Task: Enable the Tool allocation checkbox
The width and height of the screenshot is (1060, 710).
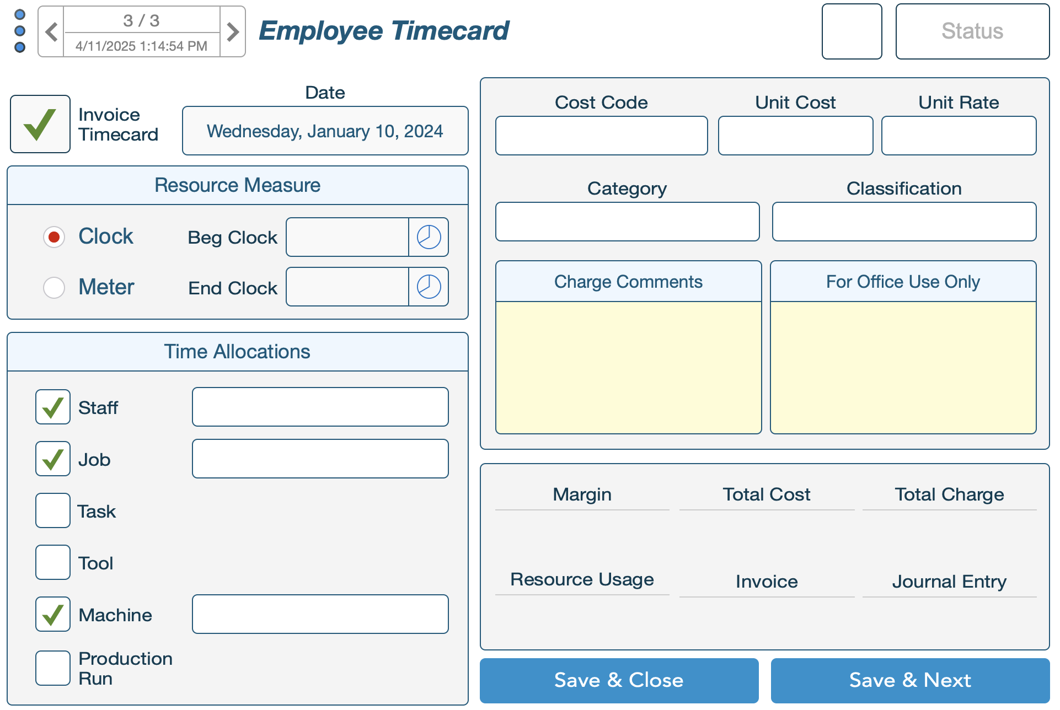Action: (53, 563)
